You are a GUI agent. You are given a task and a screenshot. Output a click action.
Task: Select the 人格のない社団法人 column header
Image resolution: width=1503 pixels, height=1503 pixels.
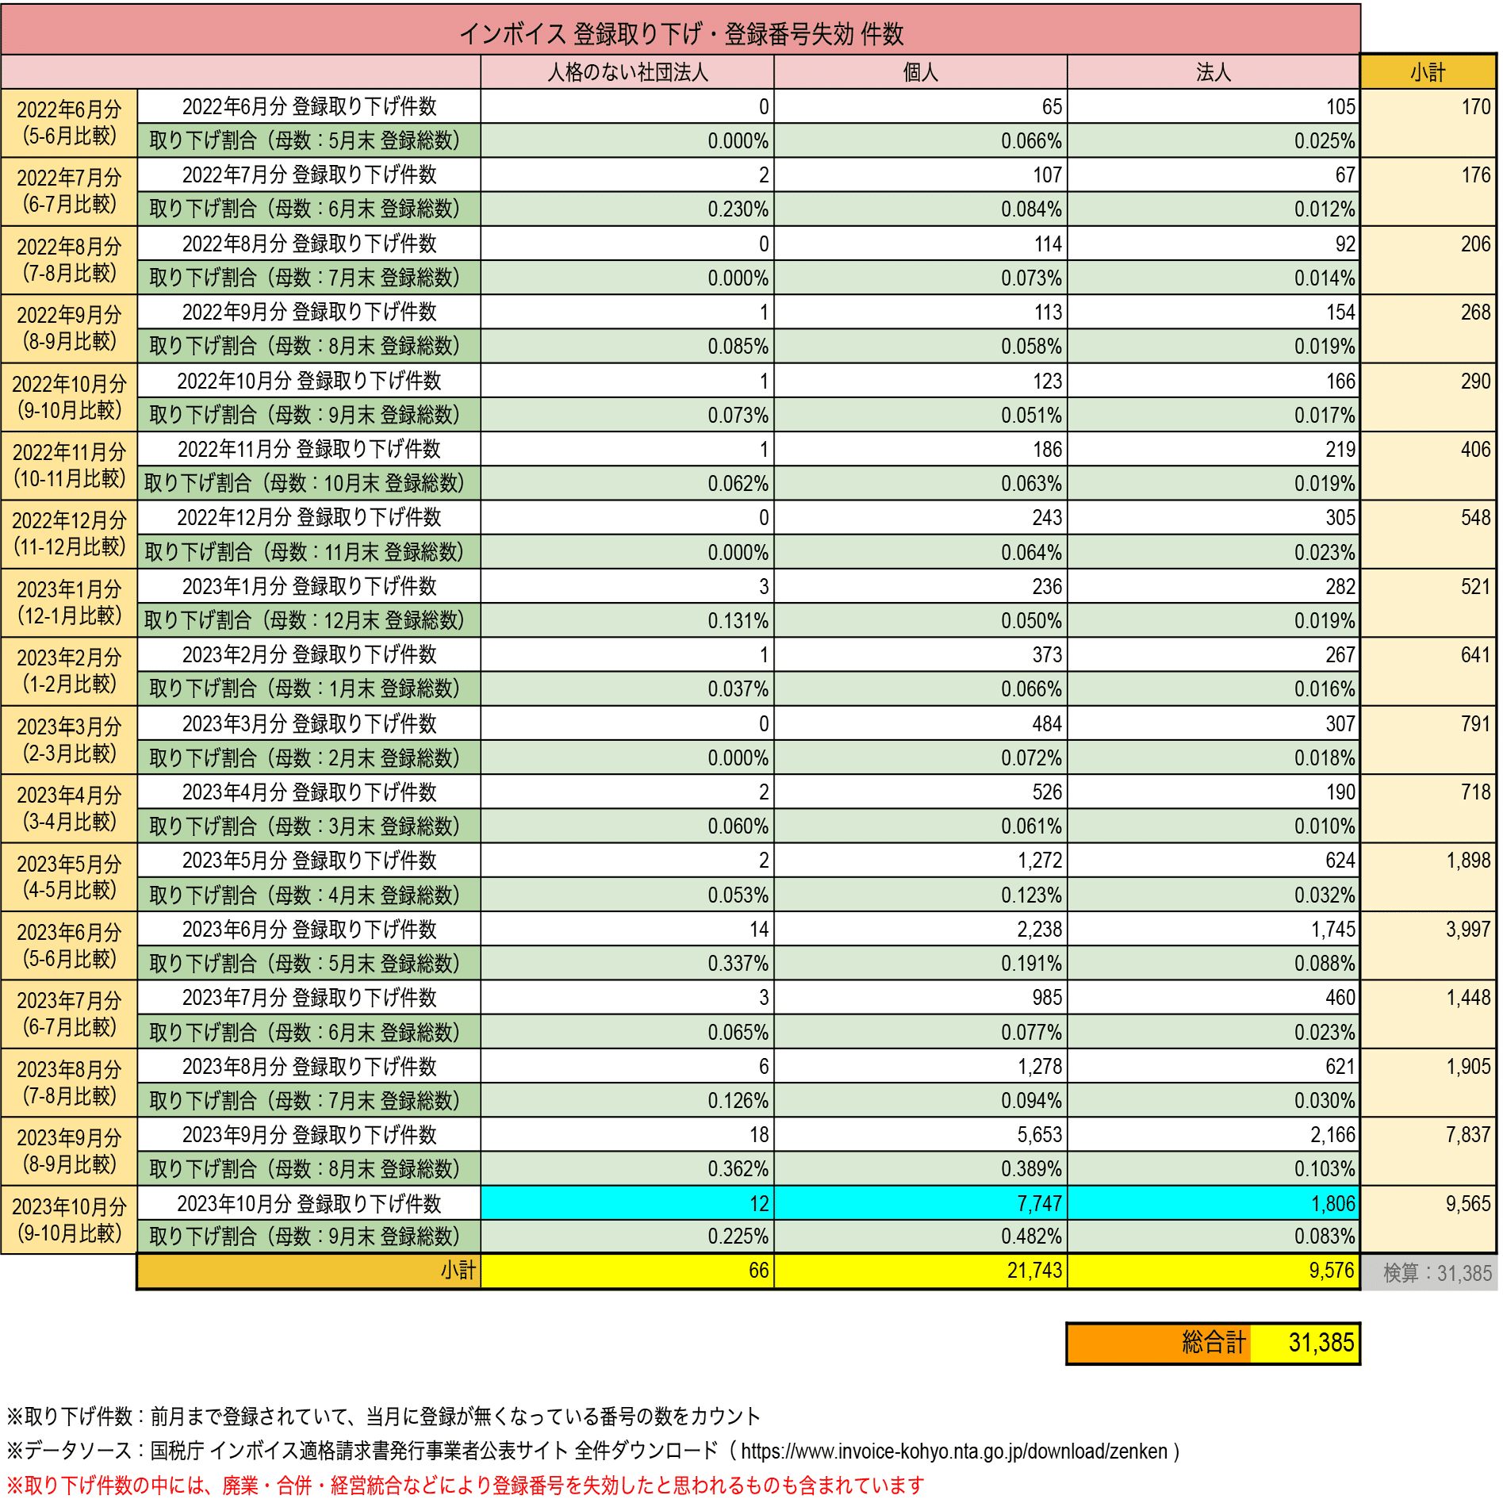627,72
